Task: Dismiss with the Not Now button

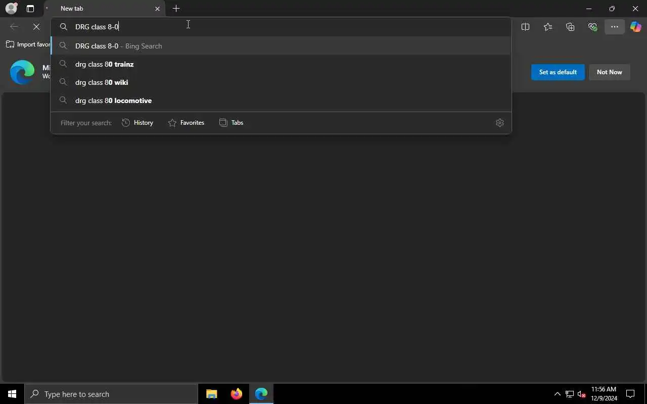Action: pos(609,72)
